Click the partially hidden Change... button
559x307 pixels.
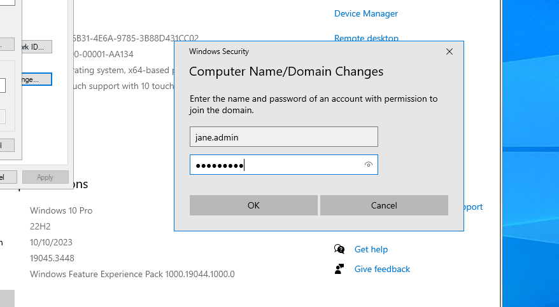coord(36,79)
